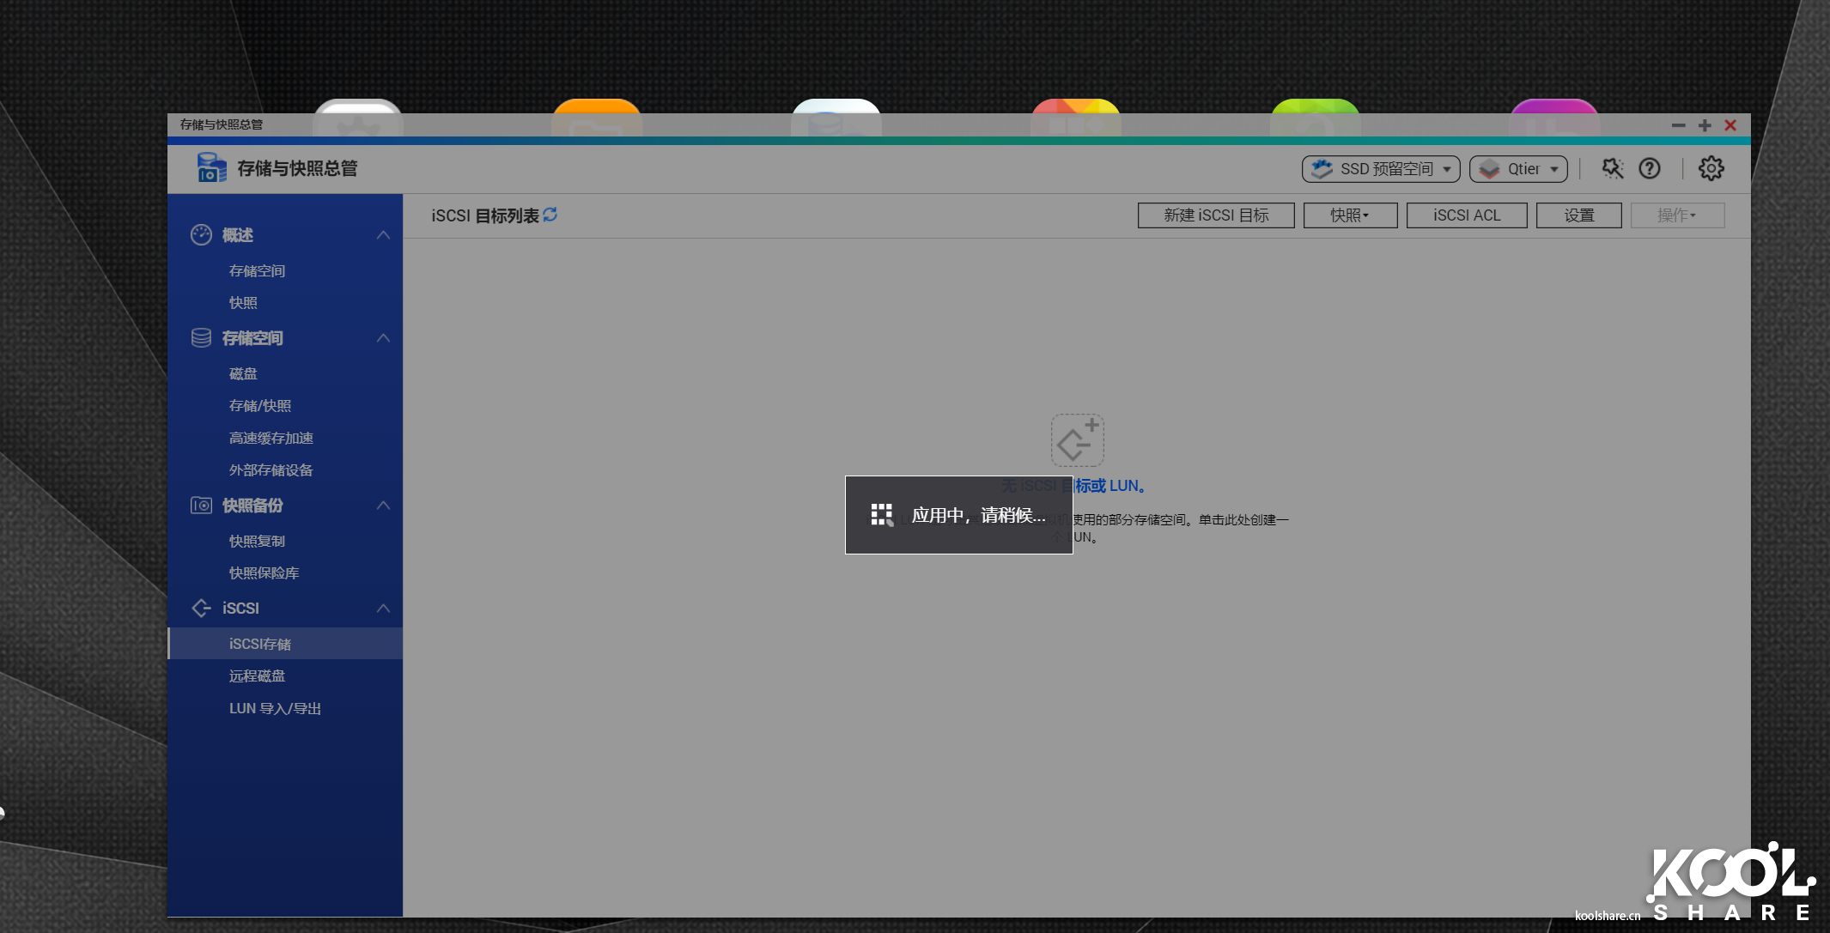
Task: Collapse the 存储空间 section chevron
Action: [383, 338]
